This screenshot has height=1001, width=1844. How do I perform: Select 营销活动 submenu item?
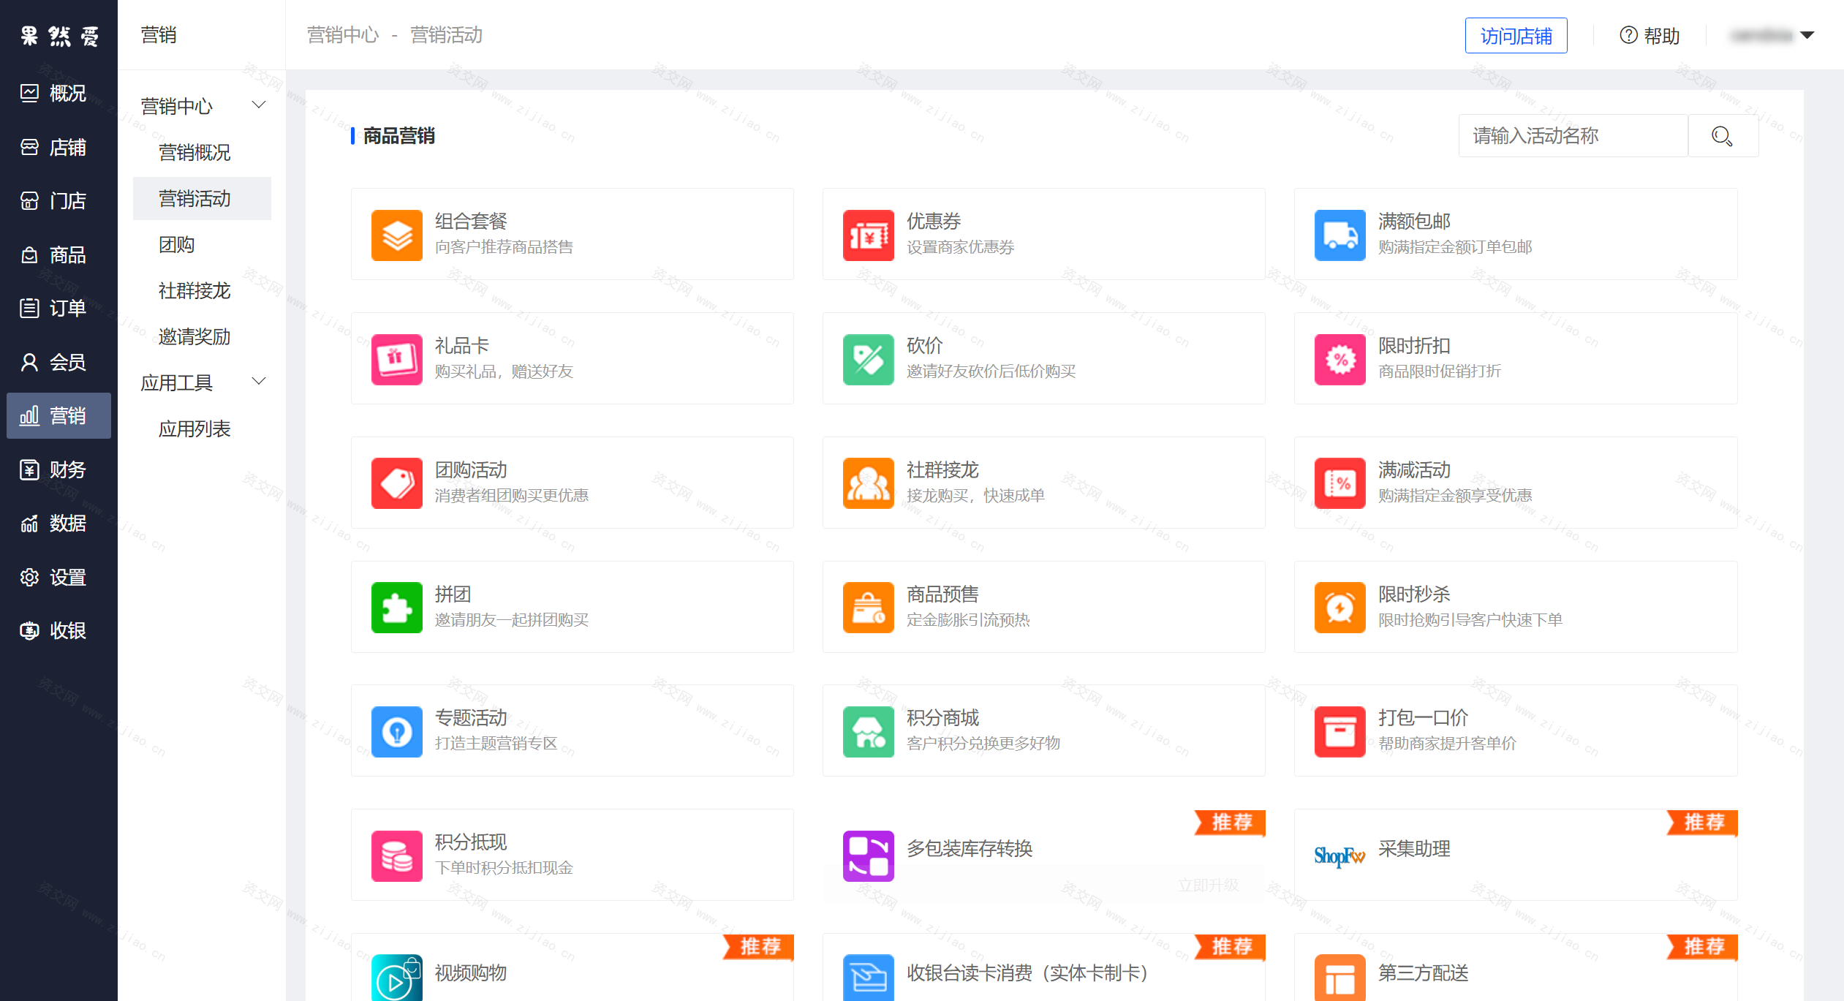pos(202,198)
